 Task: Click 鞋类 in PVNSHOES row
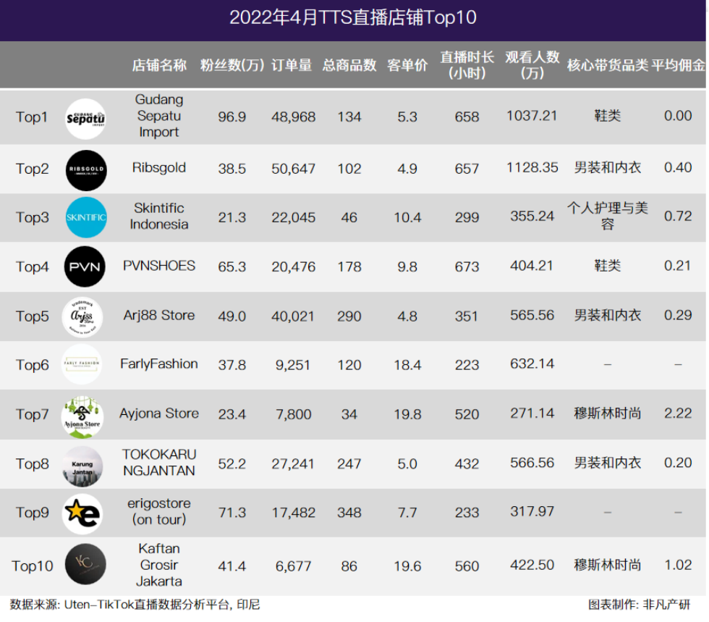607,266
